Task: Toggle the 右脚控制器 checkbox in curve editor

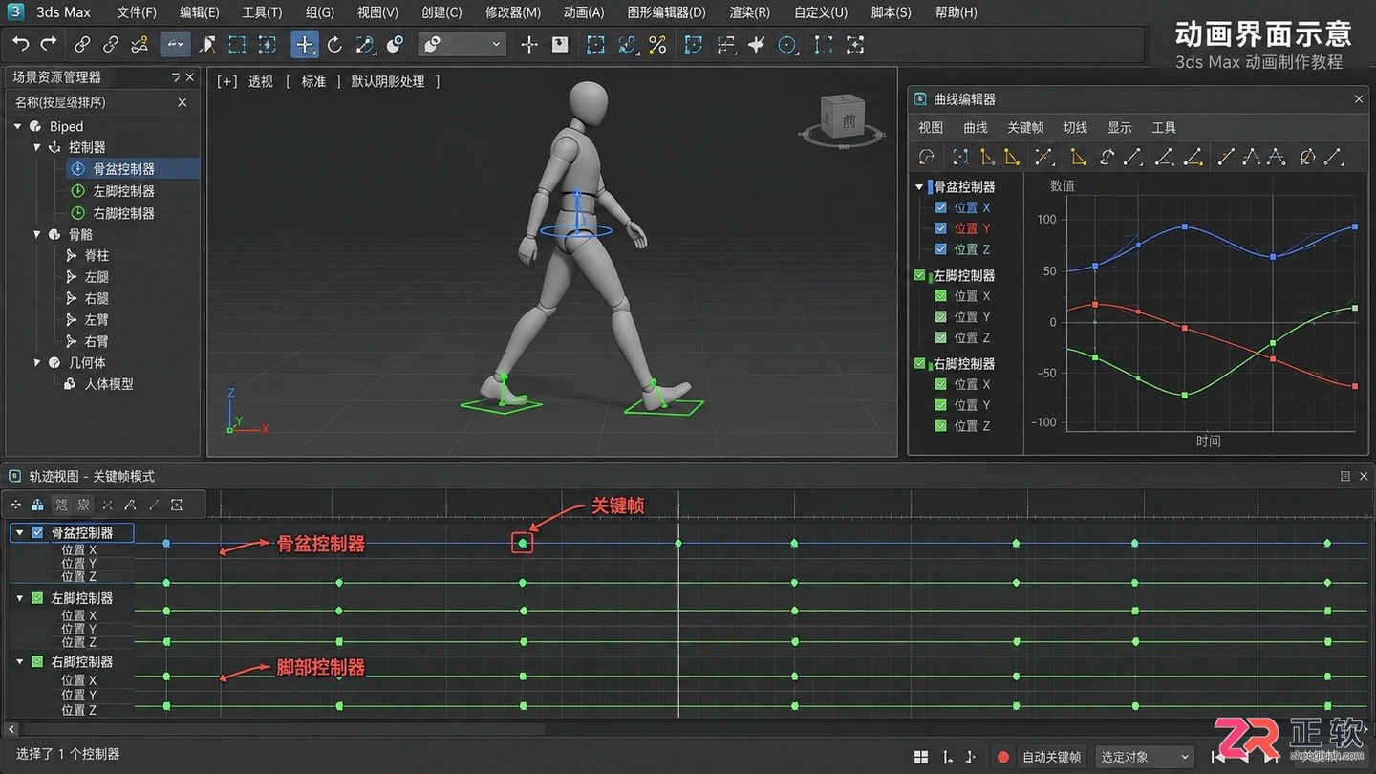Action: point(920,363)
